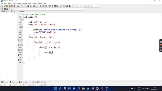Click the camera screenshot icon on right overlay
Image resolution: width=162 pixels, height=91 pixels.
click(x=161, y=42)
